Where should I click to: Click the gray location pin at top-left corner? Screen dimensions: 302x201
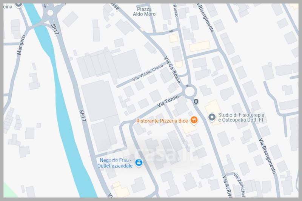(18, 5)
